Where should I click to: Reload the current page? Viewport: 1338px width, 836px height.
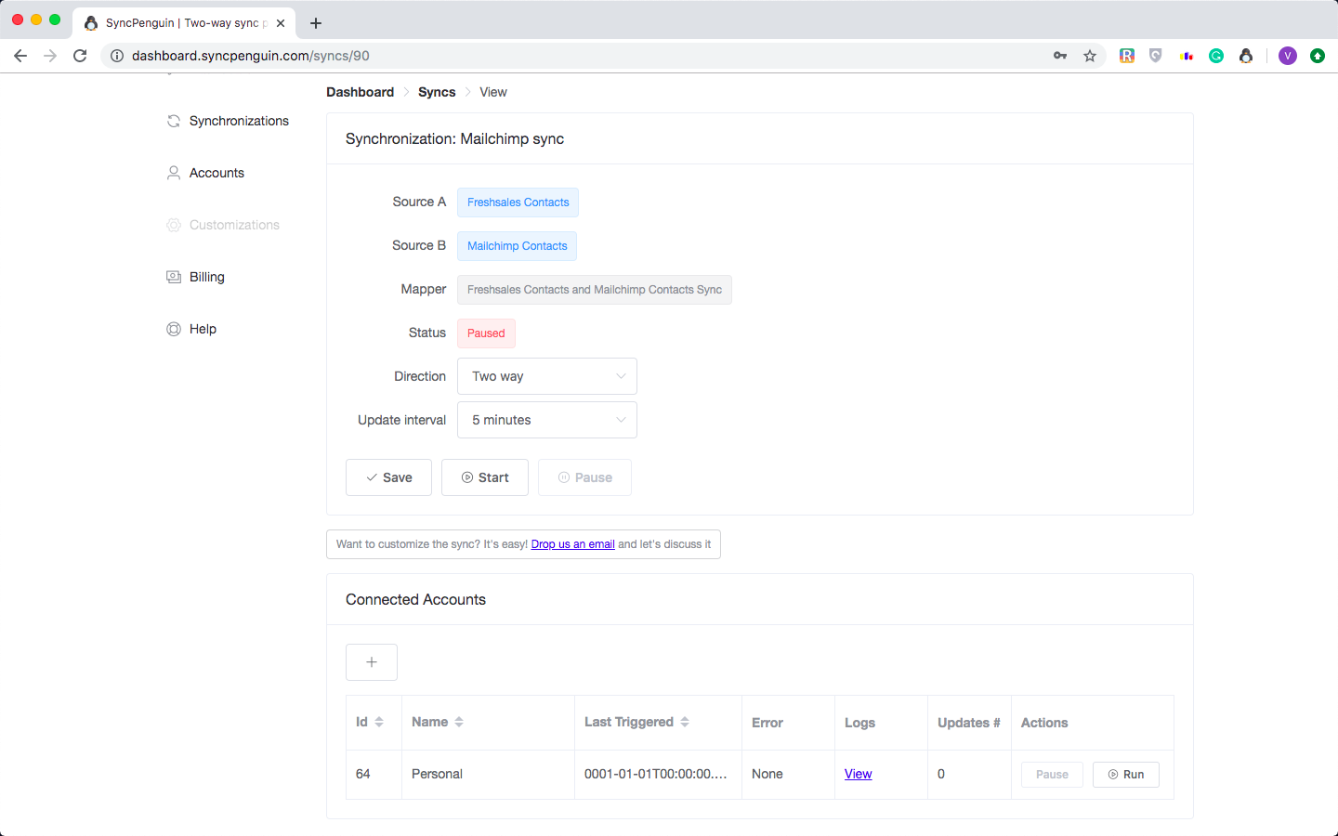click(x=80, y=56)
